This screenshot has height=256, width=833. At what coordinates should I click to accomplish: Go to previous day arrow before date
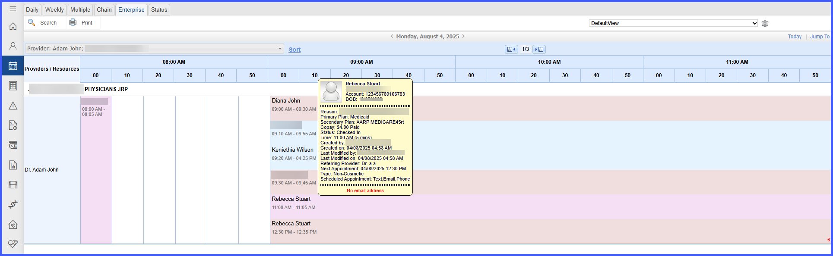(x=392, y=36)
